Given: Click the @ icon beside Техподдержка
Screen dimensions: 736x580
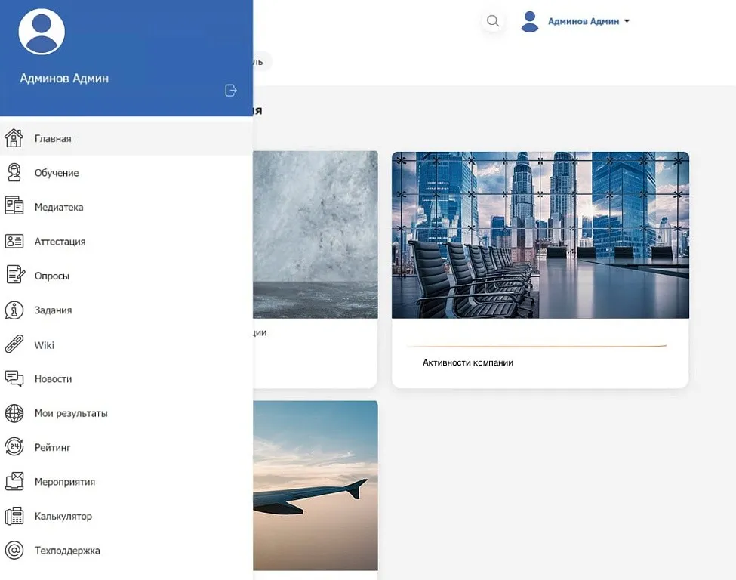Looking at the screenshot, I should [x=14, y=551].
